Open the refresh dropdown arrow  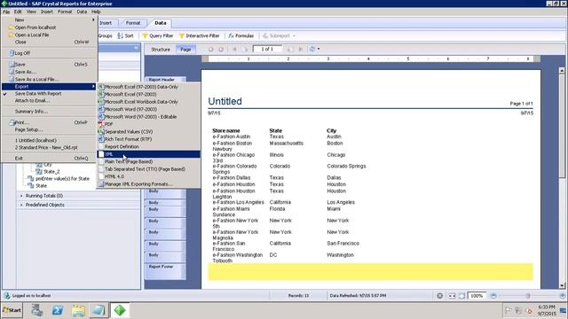pos(319,50)
